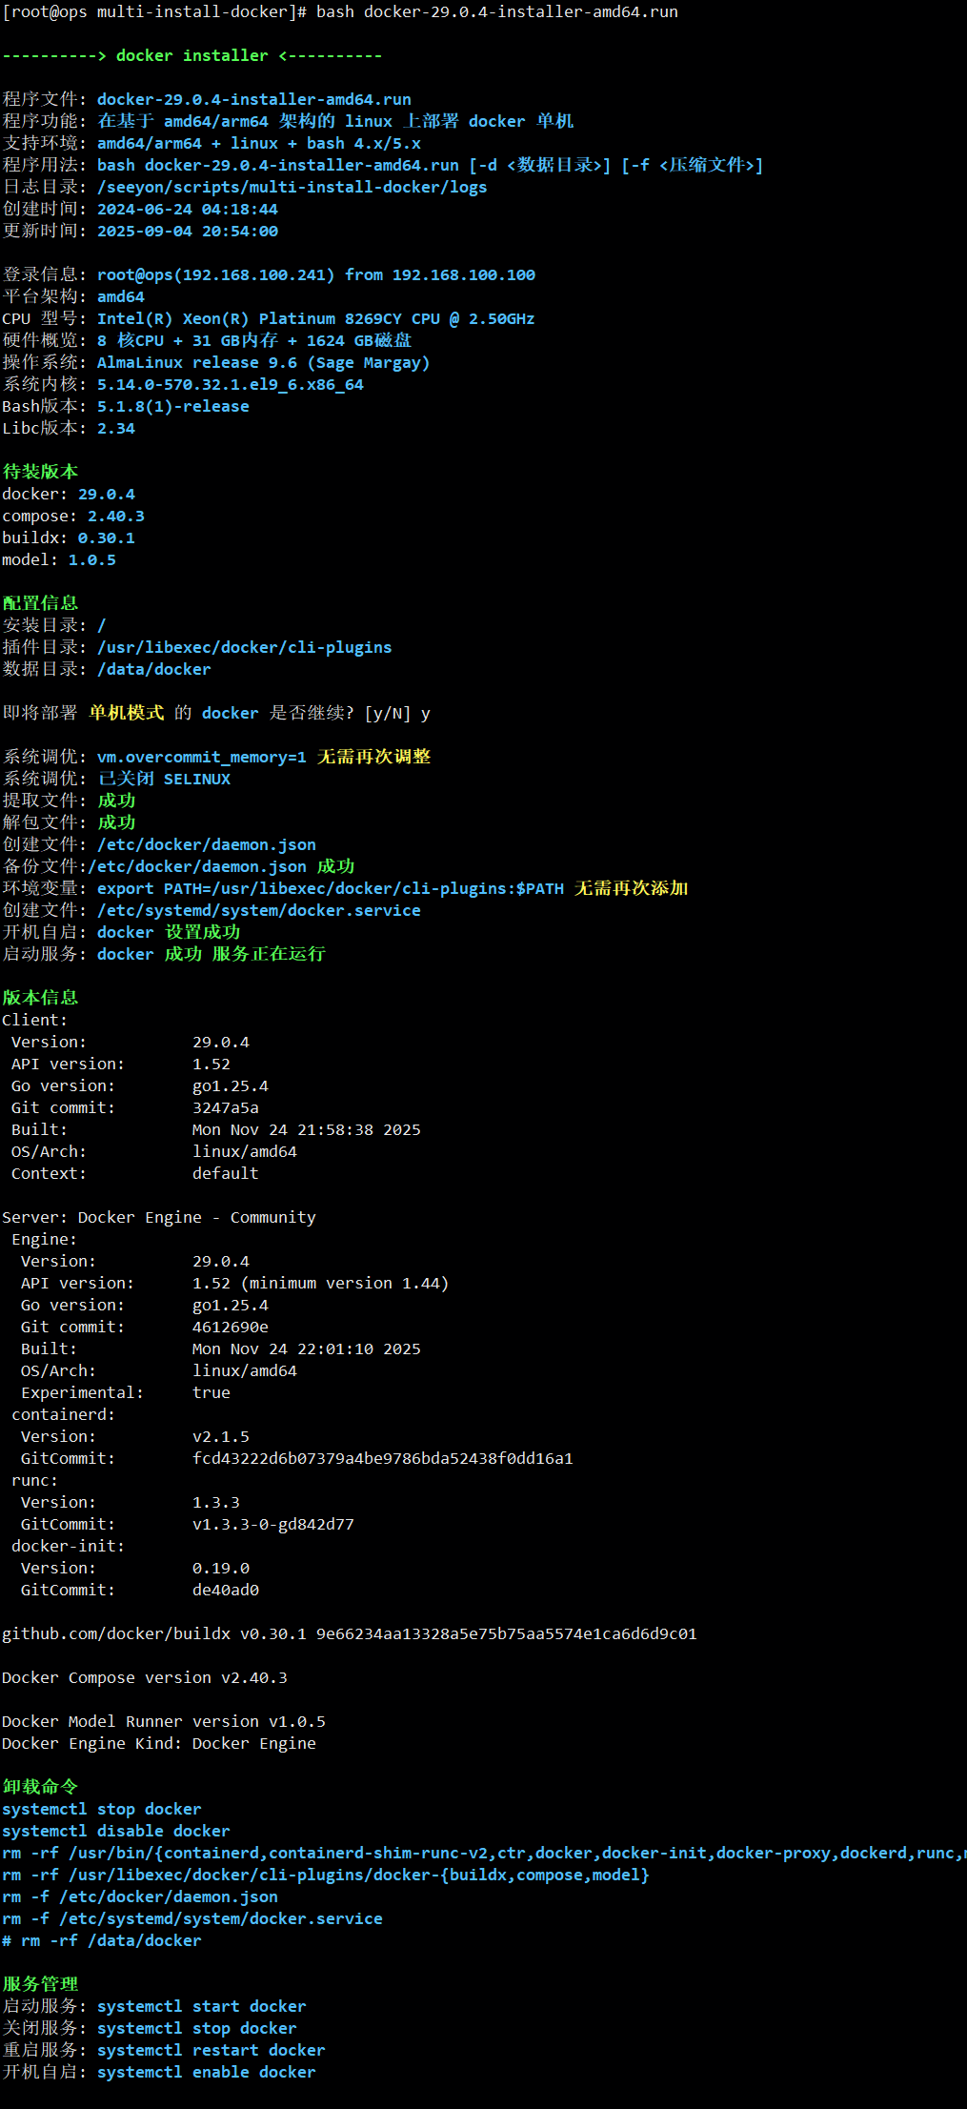The height and width of the screenshot is (2109, 967).
Task: Click the plugin directory path /usr/libexec/docker/cli-plugins
Action: coord(244,648)
